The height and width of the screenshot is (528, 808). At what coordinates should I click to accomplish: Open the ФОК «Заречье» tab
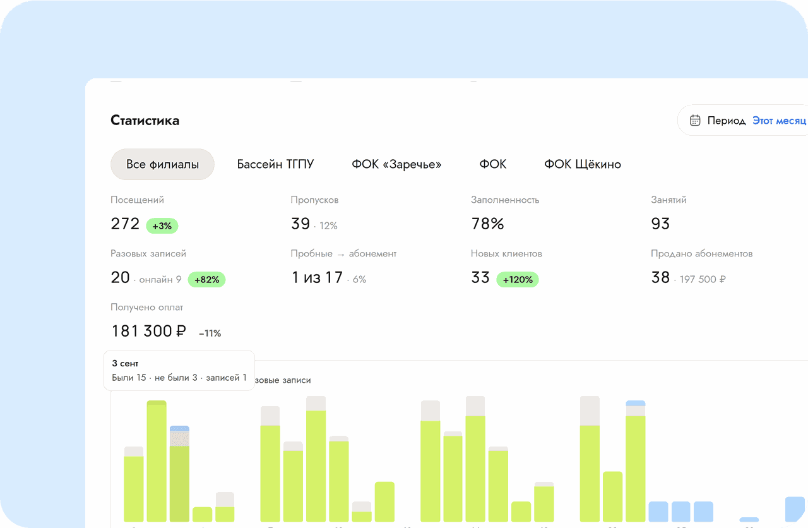click(396, 164)
